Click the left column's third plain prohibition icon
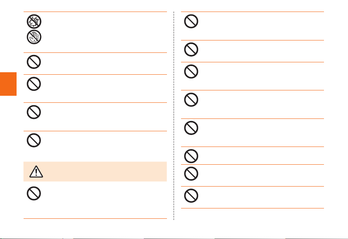The height and width of the screenshot is (239, 348). [34, 112]
